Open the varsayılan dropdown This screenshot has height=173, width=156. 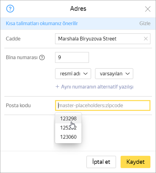point(114,74)
